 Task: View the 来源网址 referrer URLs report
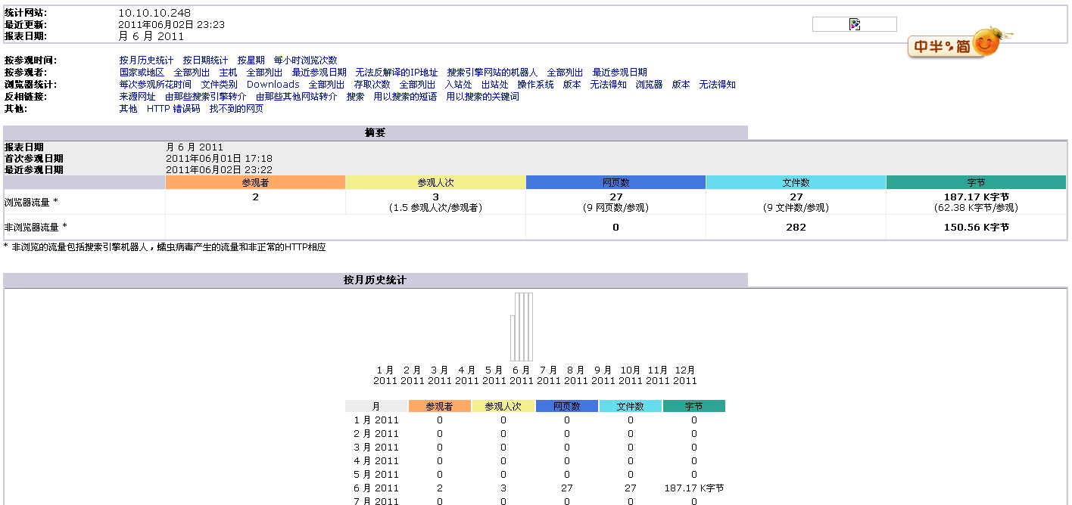[x=139, y=96]
